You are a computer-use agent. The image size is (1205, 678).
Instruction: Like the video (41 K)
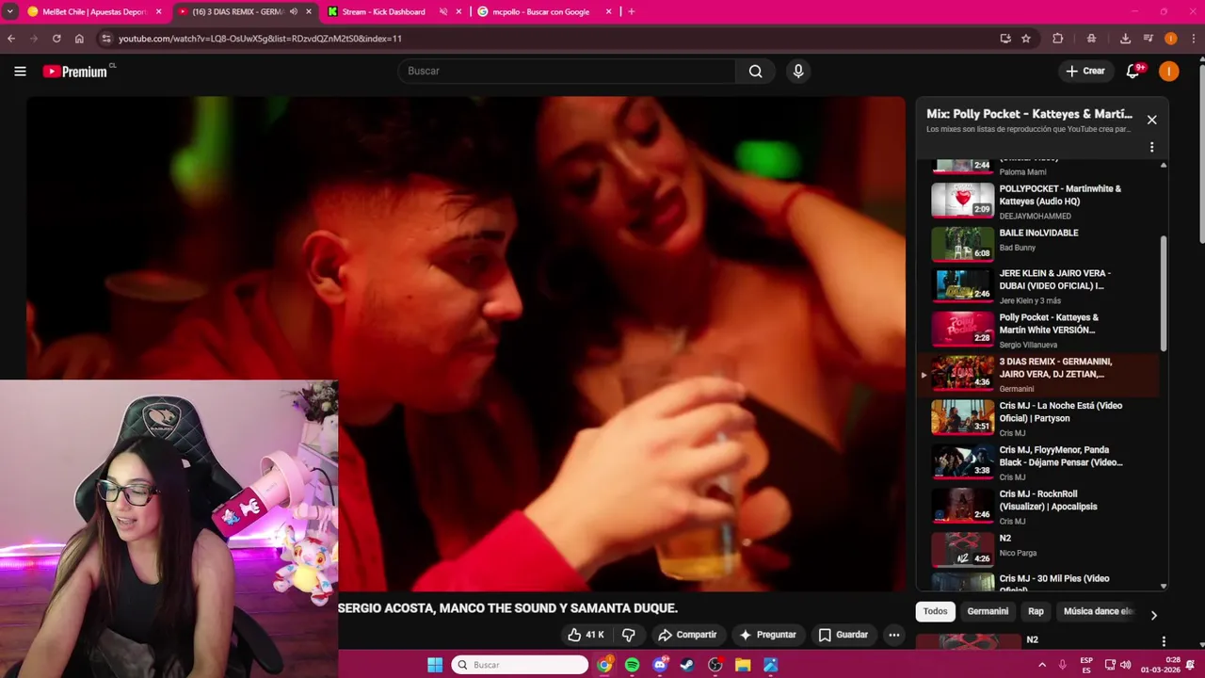(586, 635)
